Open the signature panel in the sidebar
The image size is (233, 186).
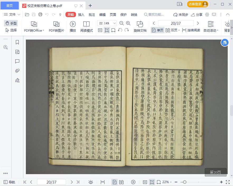pos(17,80)
